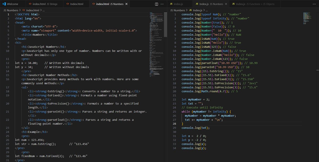The height and width of the screenshot is (162, 319).
Task: Select the index.html JS Numbers tab
Action: pyautogui.click(x=110, y=4)
